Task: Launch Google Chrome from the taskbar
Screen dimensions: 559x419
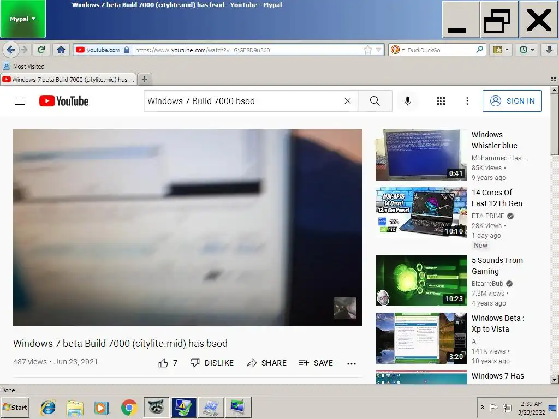Action: click(129, 408)
